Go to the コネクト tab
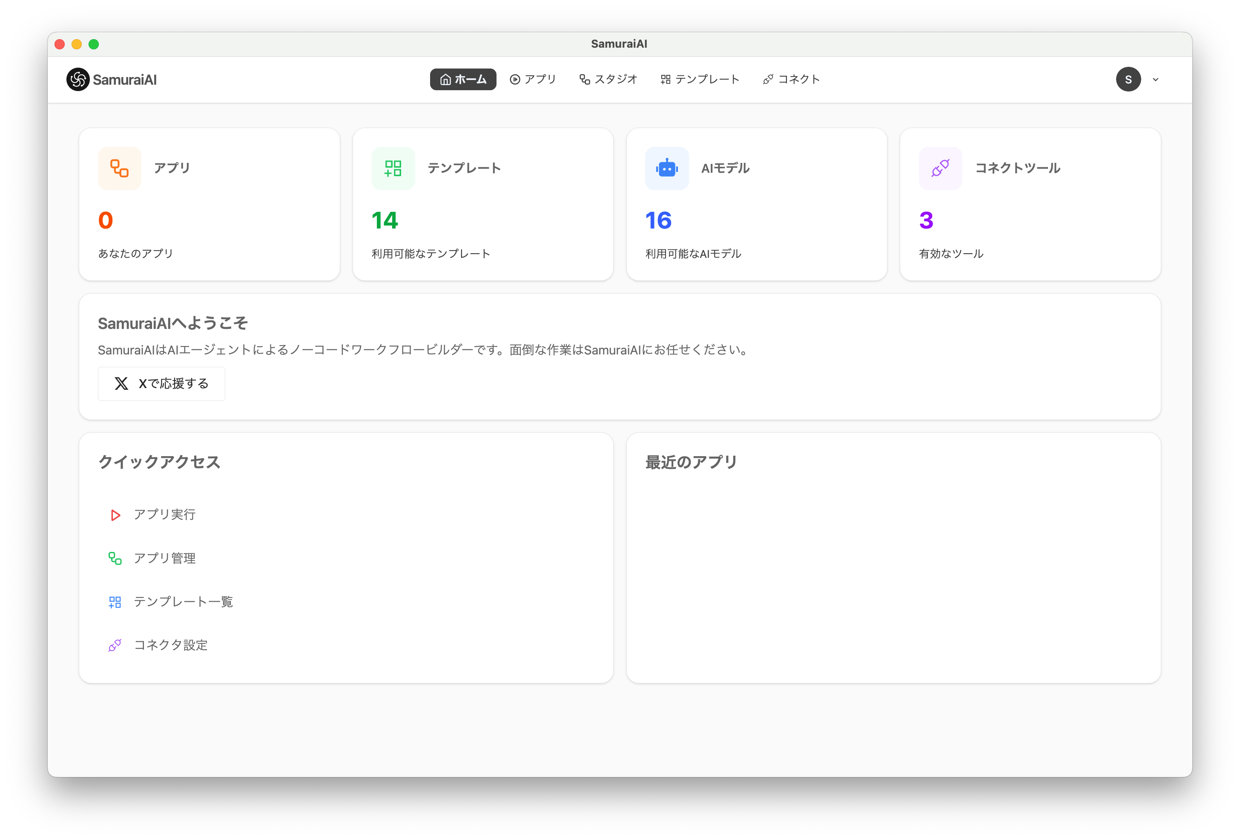The image size is (1240, 840). 791,80
